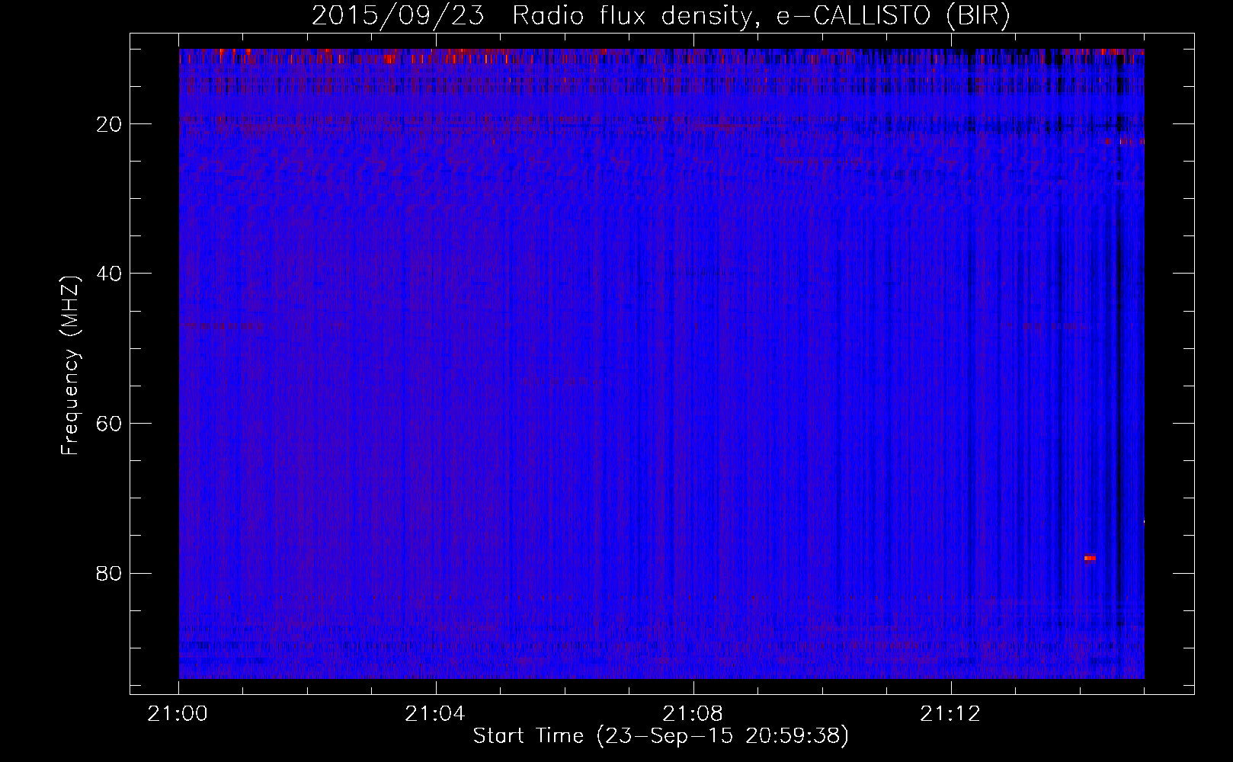
Task: Click the 'Frequency (MHZ)' axis label
Action: (70, 366)
